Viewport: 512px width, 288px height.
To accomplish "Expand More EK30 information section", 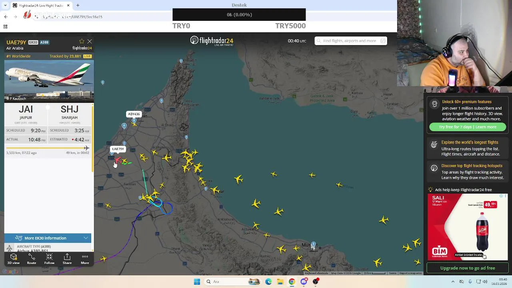I will (48, 238).
